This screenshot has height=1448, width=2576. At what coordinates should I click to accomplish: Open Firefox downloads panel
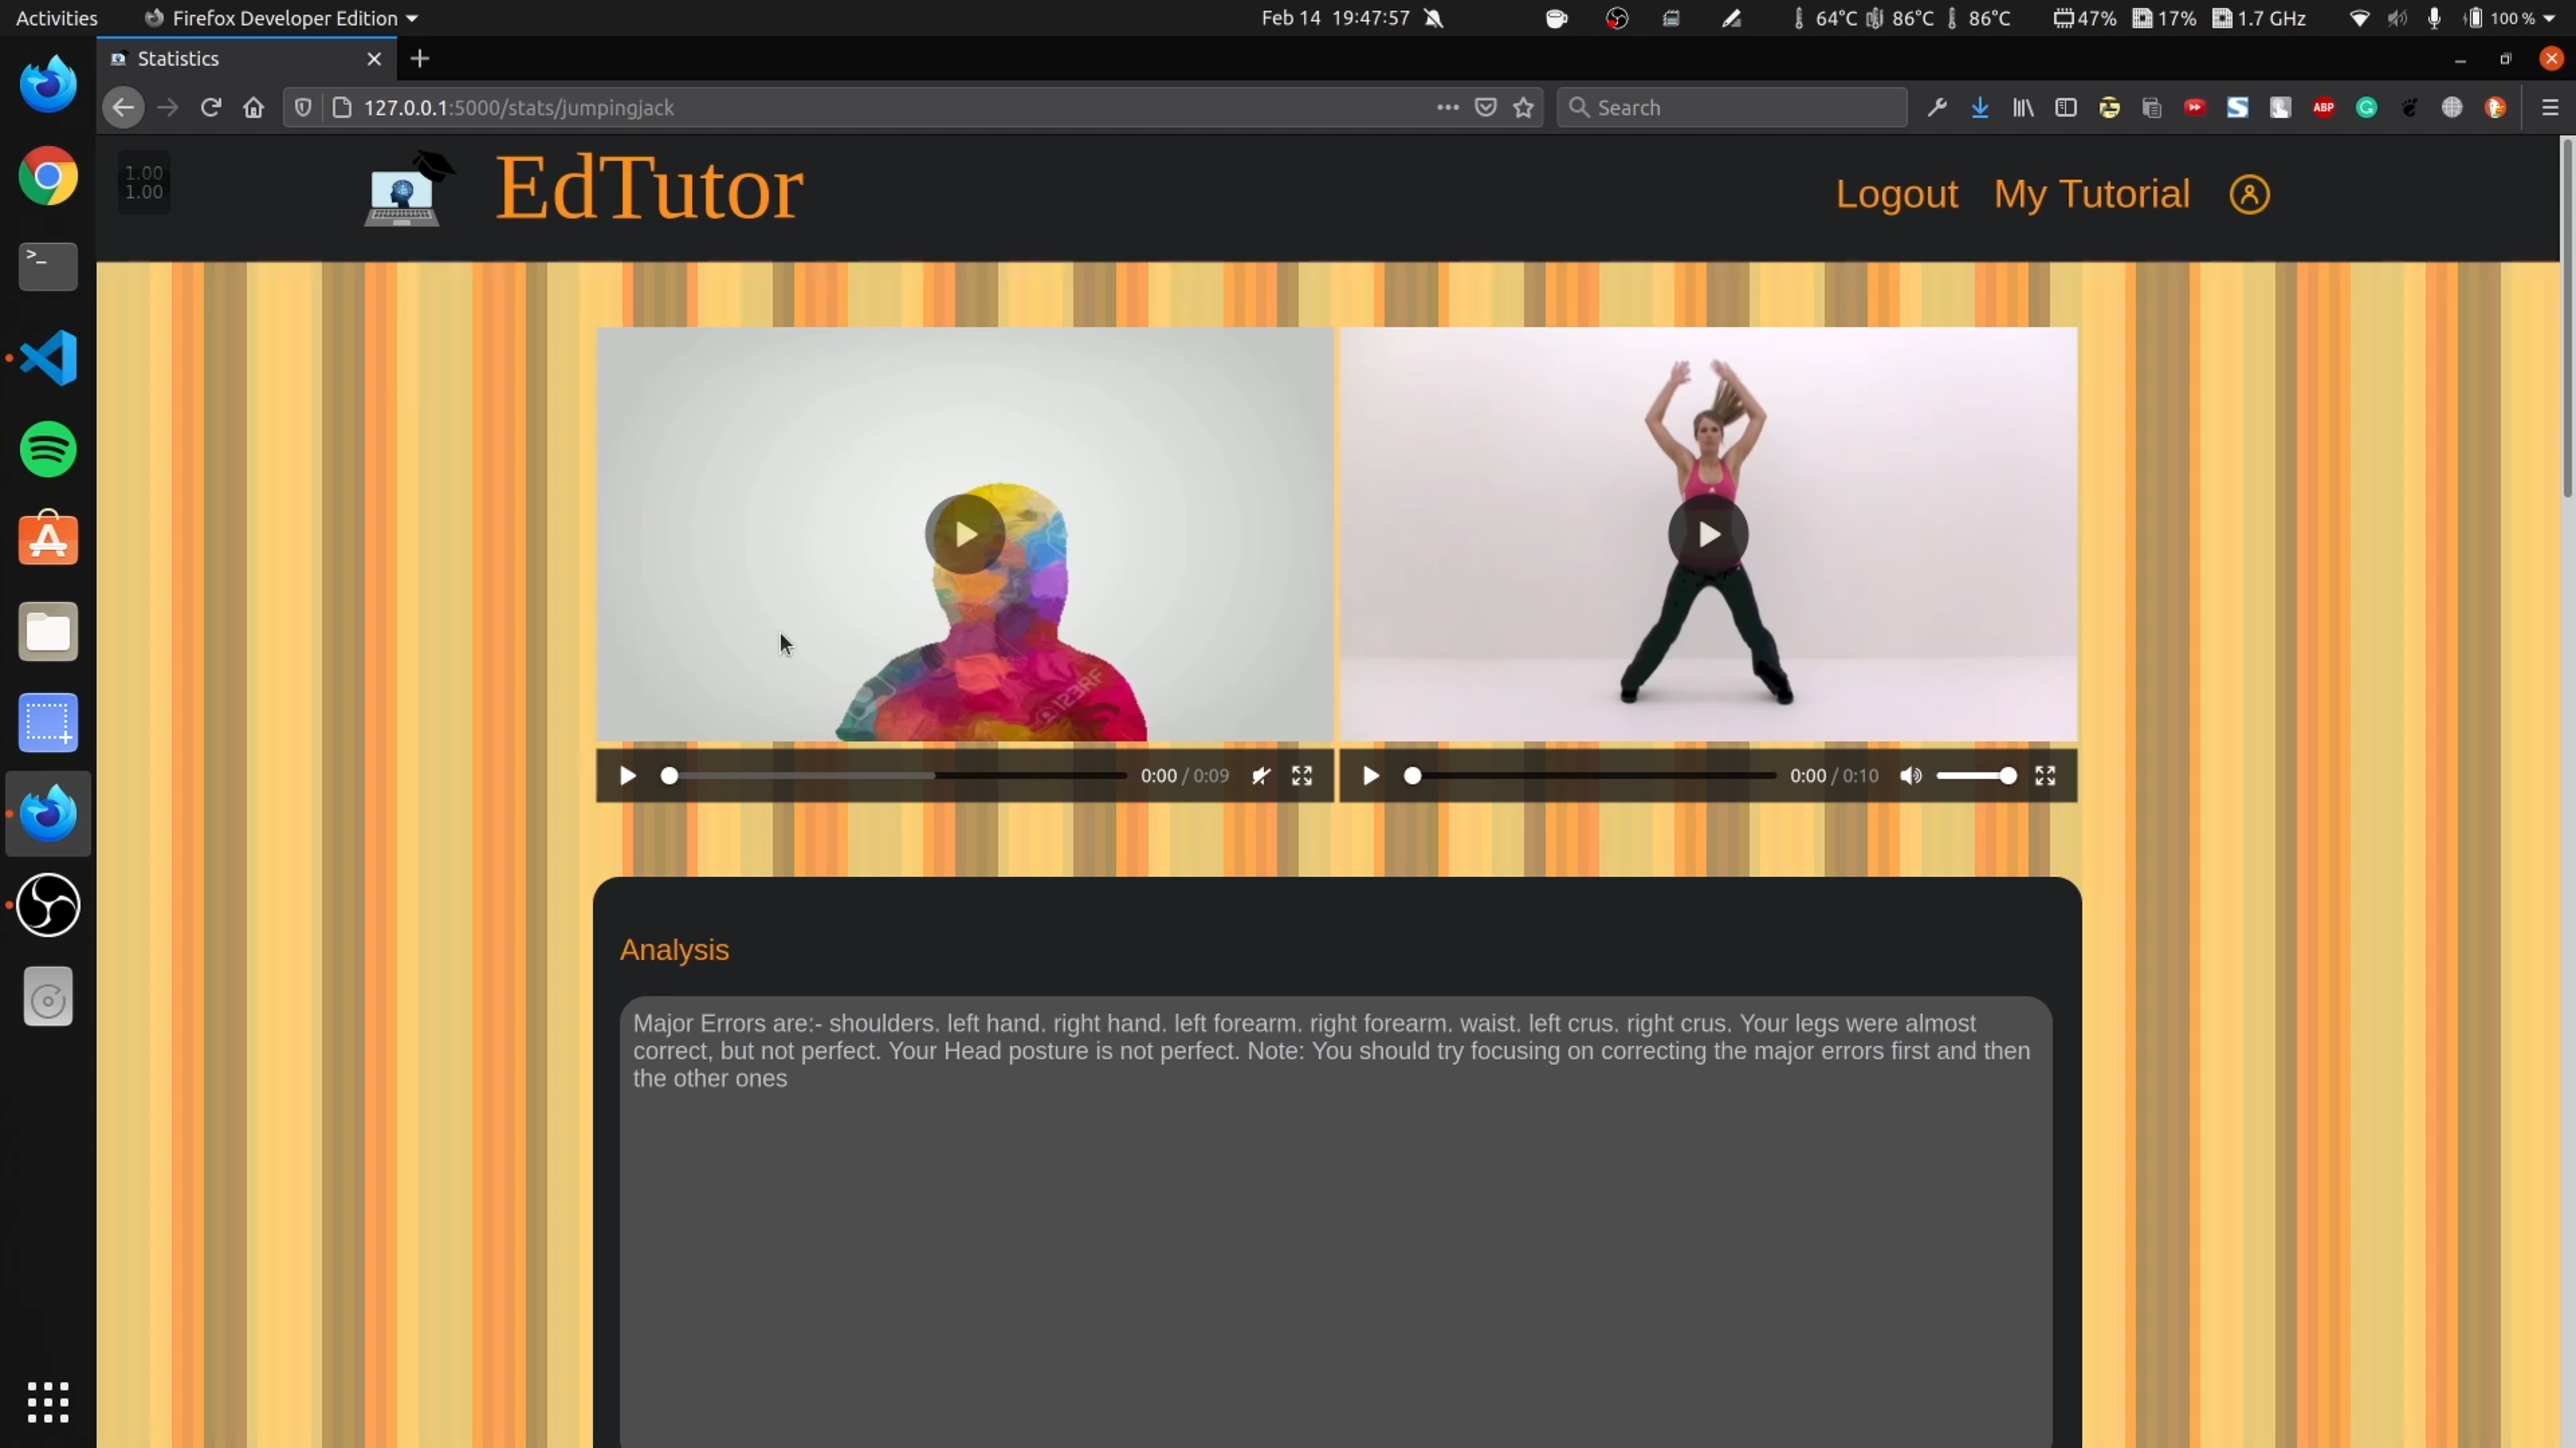click(1979, 108)
